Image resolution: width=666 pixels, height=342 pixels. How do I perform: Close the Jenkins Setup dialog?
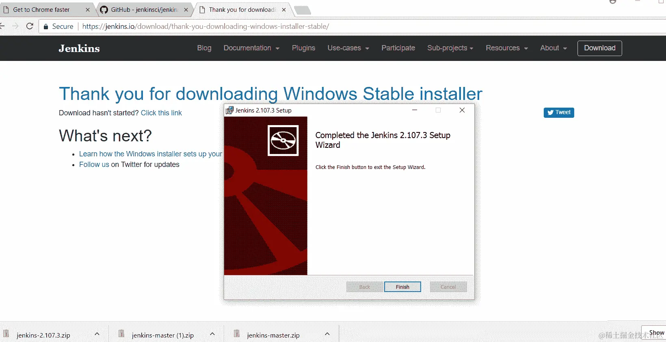[x=462, y=110]
